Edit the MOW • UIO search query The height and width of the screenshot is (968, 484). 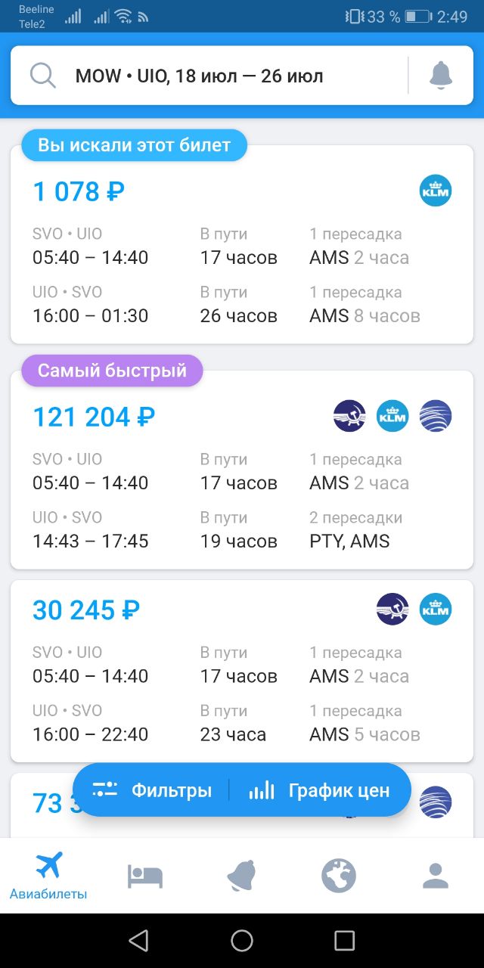pos(200,76)
